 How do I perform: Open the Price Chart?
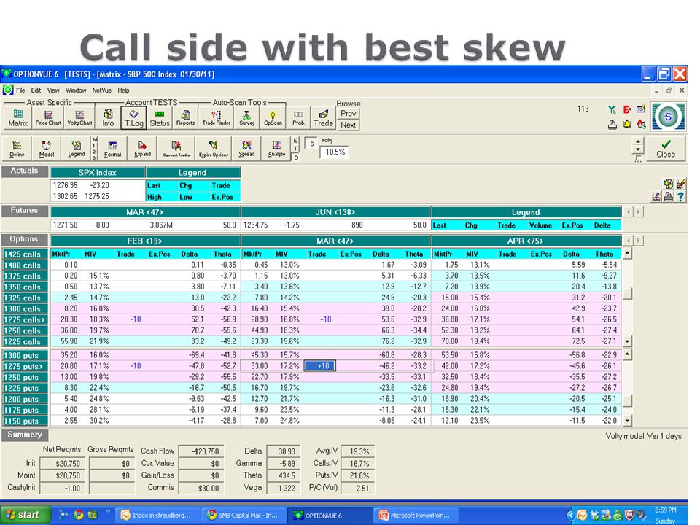tap(48, 118)
